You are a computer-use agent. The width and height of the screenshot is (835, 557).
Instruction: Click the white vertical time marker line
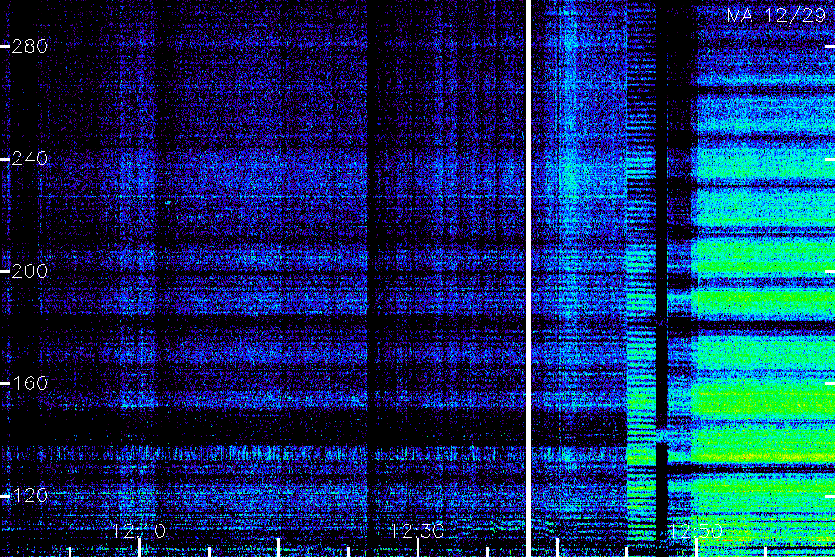[x=529, y=278]
